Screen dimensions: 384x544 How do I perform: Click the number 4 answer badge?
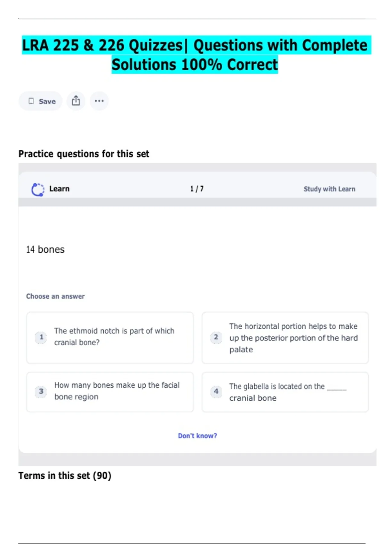216,391
